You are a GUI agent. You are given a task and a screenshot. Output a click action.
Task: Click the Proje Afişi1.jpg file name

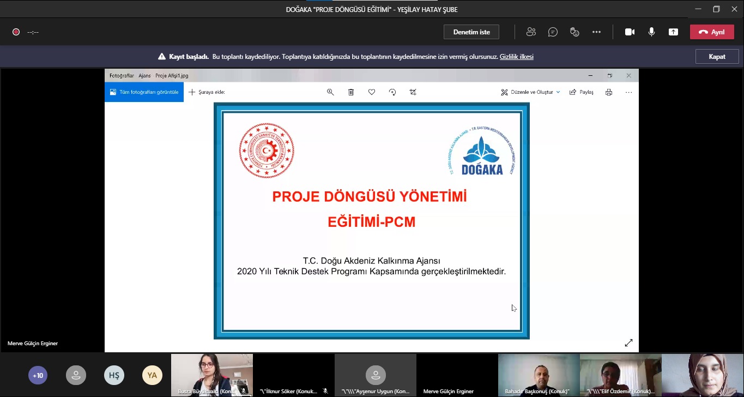(x=172, y=76)
